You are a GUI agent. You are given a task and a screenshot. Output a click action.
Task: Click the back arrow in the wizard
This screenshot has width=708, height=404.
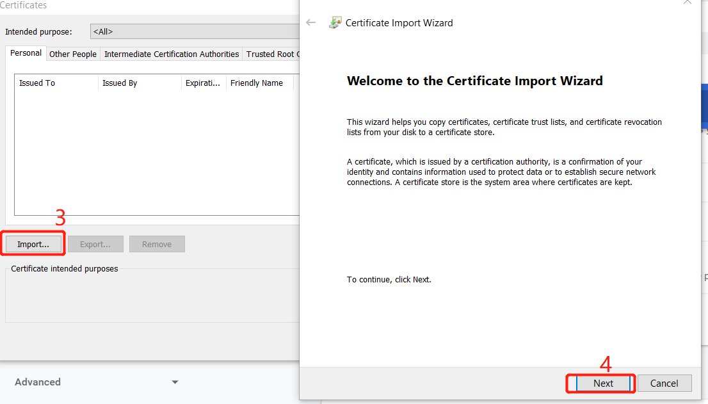(x=311, y=22)
